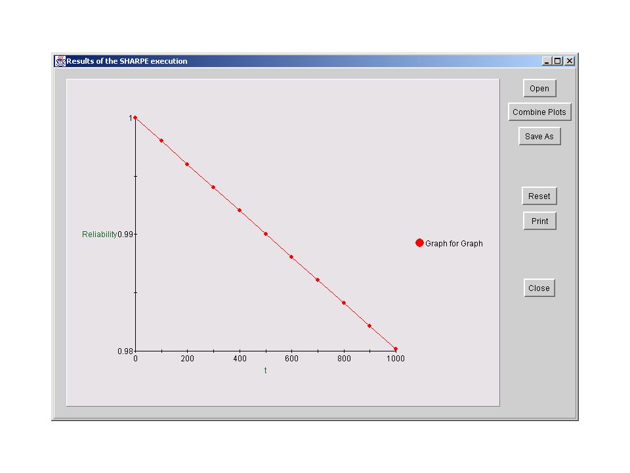630x473 pixels.
Task: Click the data point at t=200
Action: pos(187,164)
